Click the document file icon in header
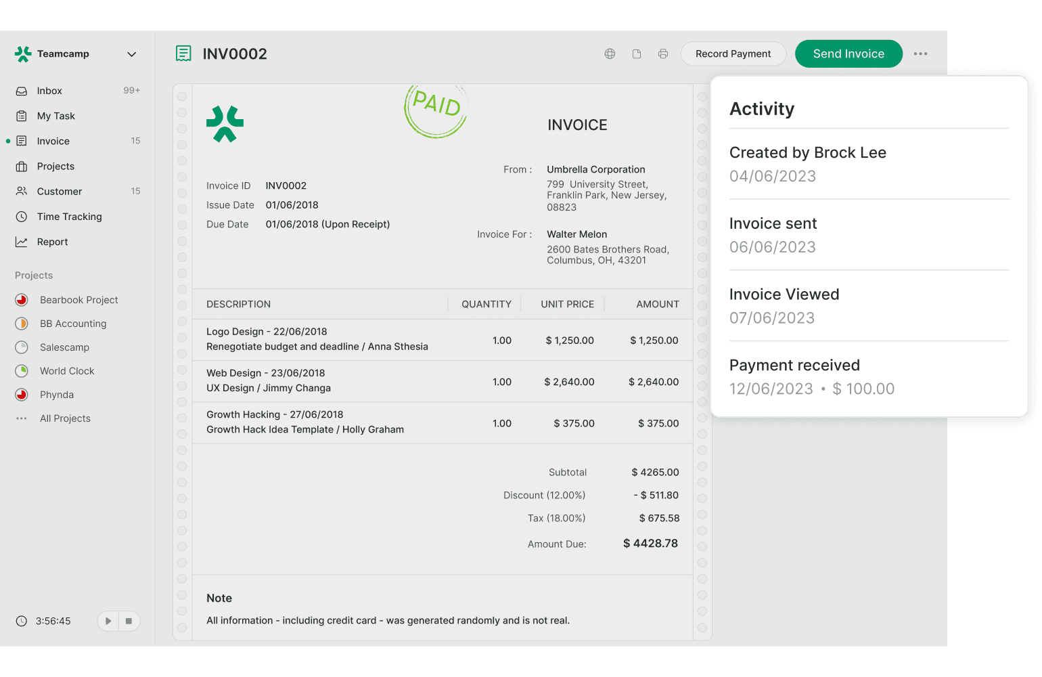 [x=637, y=54]
